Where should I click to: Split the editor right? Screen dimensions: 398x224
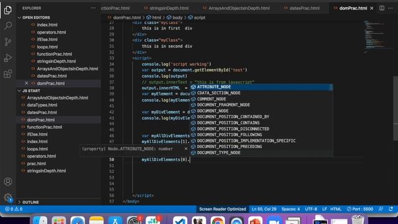pos(382,8)
